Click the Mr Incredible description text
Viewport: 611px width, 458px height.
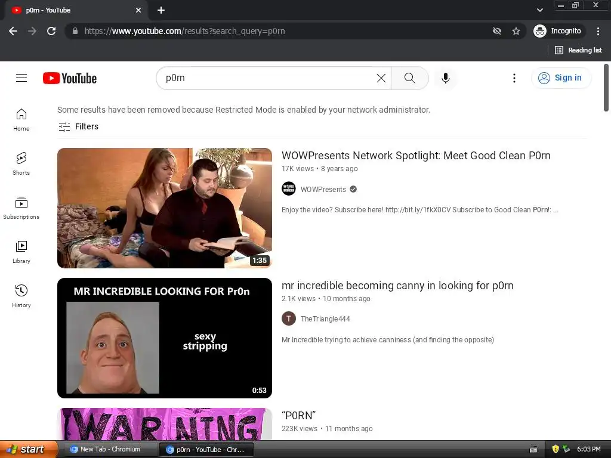pos(388,340)
